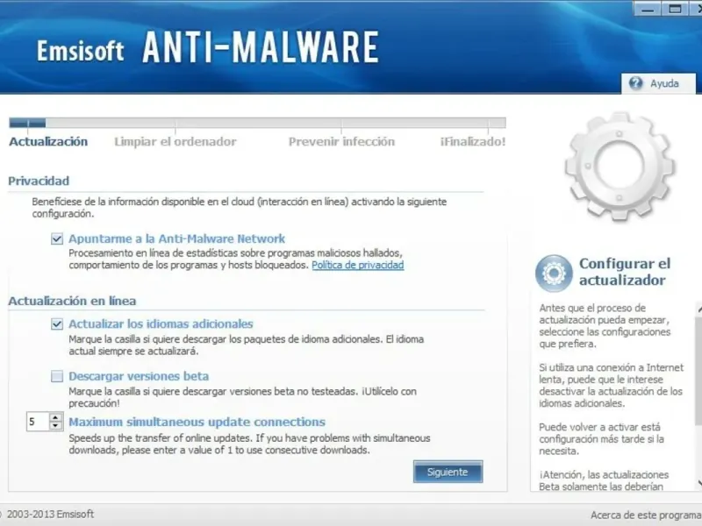Select the Limpiar el ordenador step

pos(175,142)
